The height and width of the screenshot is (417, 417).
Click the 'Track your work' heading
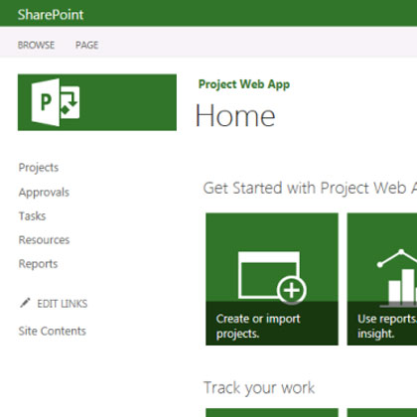point(259,388)
